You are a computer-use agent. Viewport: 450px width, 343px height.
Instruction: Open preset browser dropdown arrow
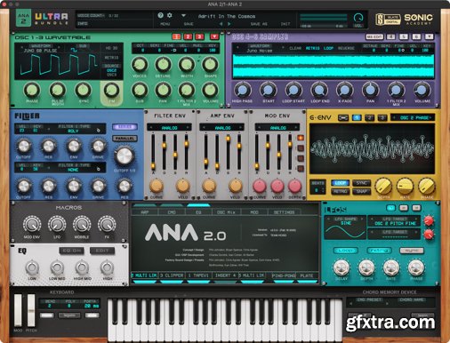[184, 15]
